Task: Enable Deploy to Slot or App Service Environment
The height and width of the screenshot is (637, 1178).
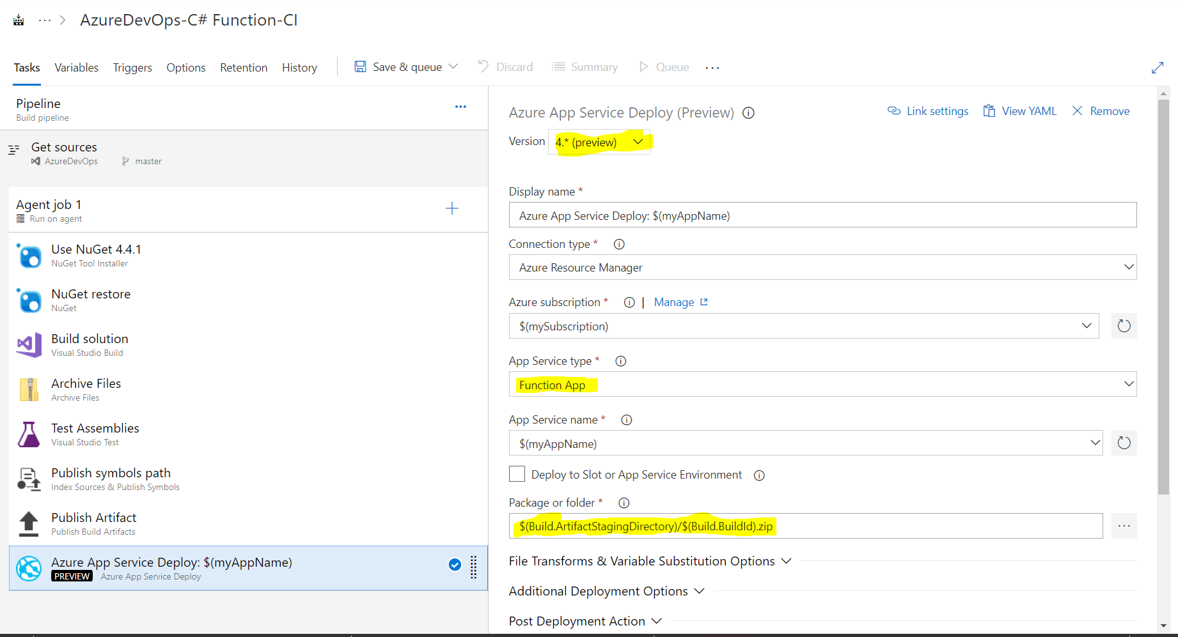Action: (x=517, y=473)
